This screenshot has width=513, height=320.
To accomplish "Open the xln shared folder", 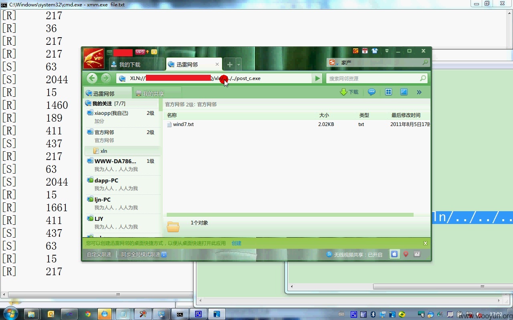I will [x=122, y=151].
